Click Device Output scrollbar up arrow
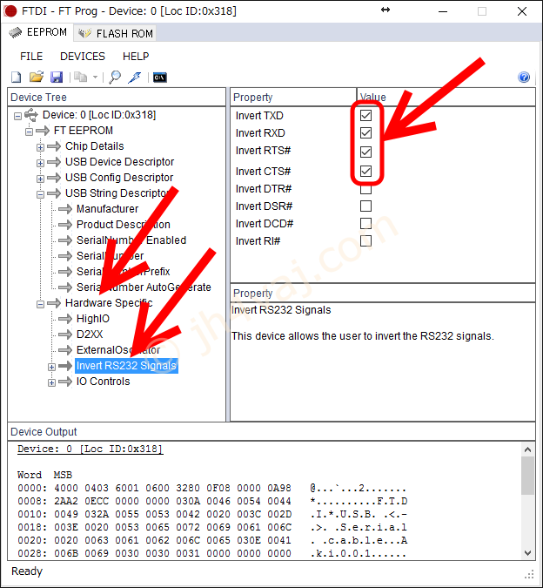Screen dimensions: 543x588 [527, 449]
